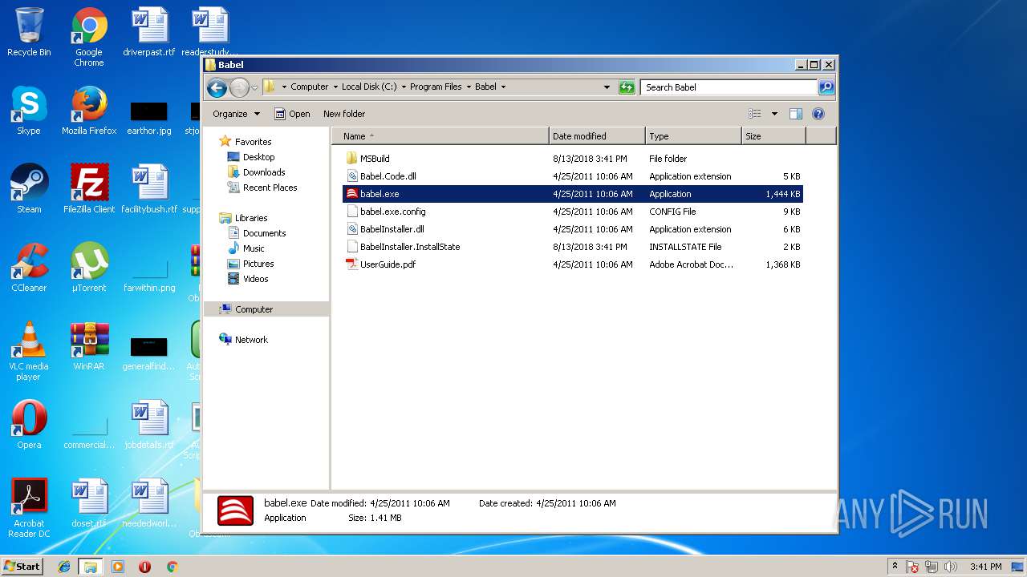The width and height of the screenshot is (1027, 577).
Task: Toggle the preview pane button
Action: pyautogui.click(x=796, y=114)
